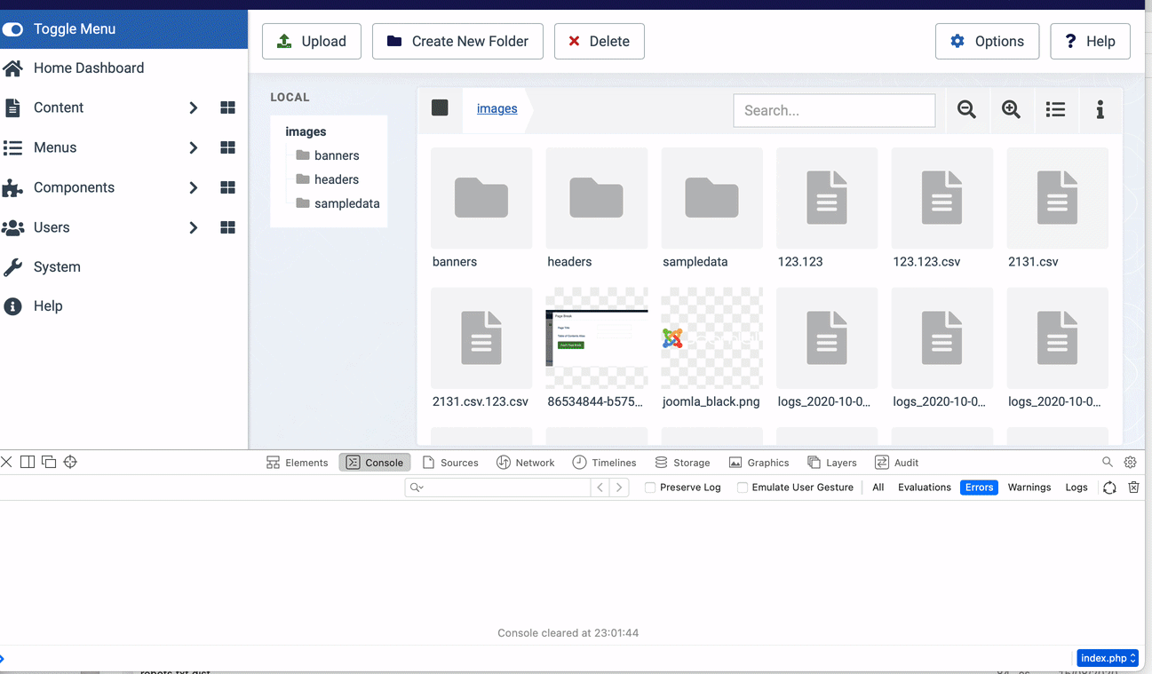Open Menus dashboard grid icon
This screenshot has width=1152, height=674.
(x=227, y=147)
